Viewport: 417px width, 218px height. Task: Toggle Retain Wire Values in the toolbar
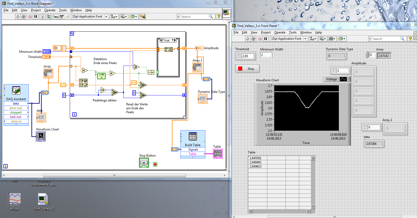coord(49,16)
